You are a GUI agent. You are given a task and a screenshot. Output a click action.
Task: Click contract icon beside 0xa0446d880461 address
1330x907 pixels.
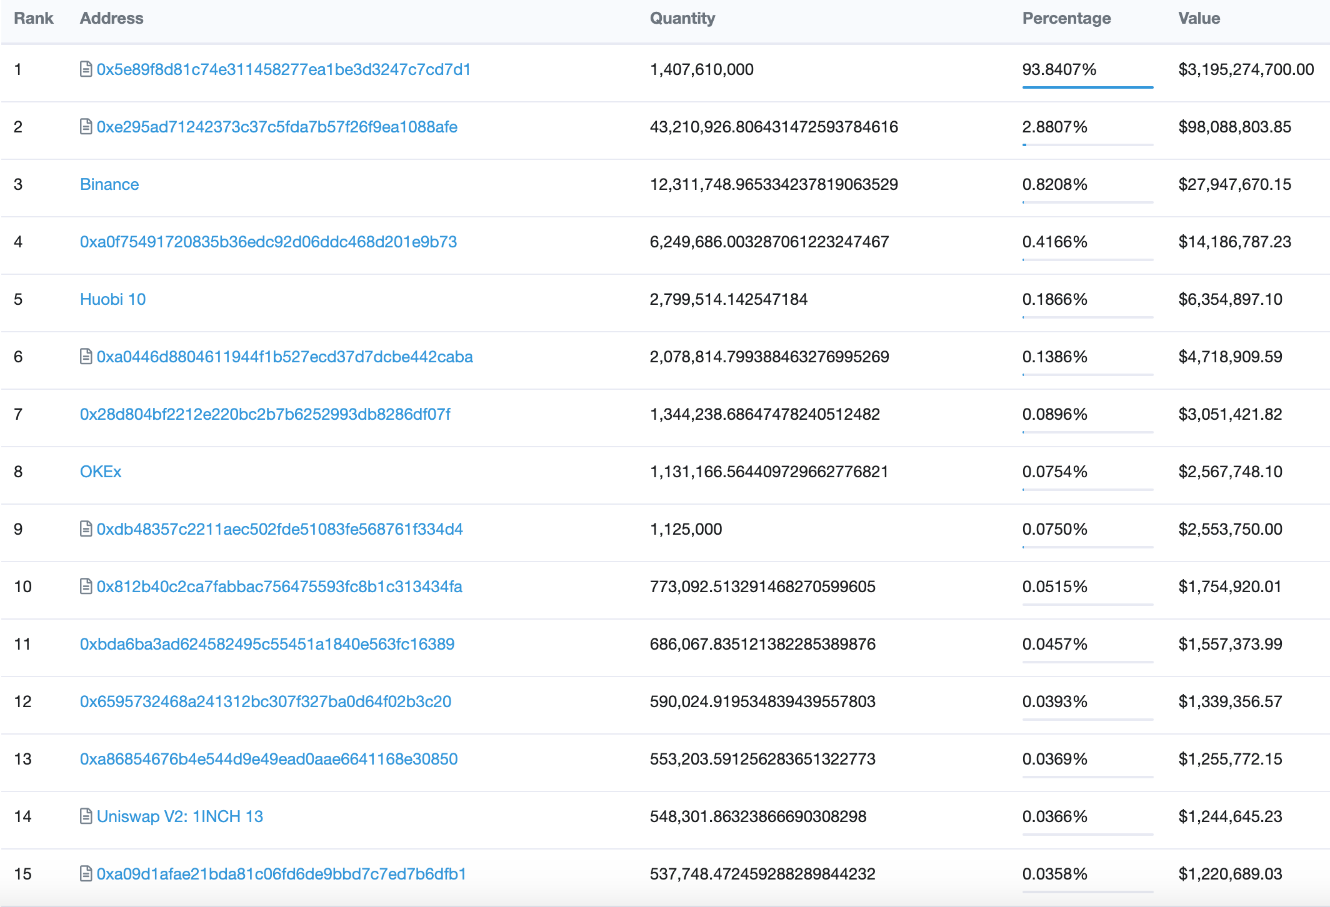(x=86, y=357)
